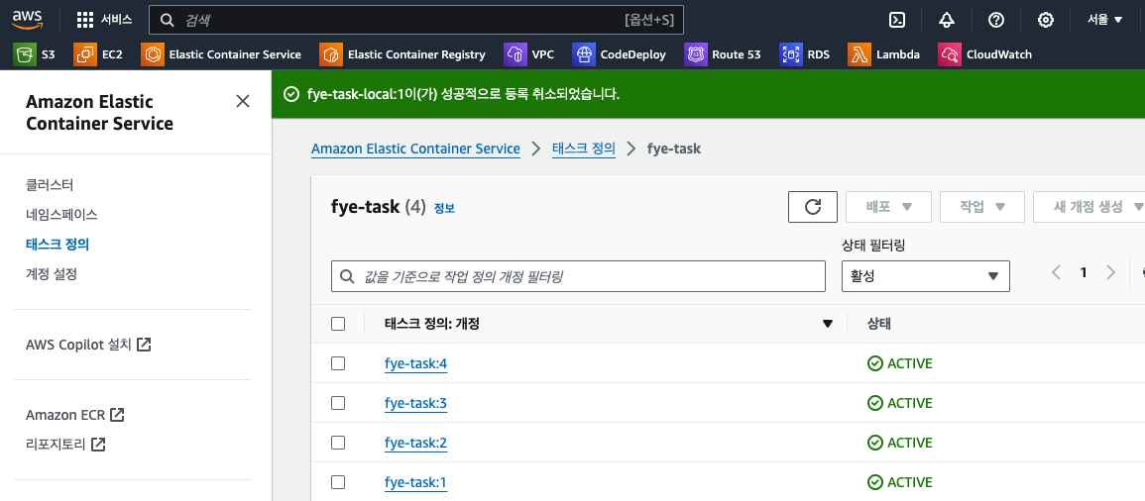Image resolution: width=1145 pixels, height=501 pixels.
Task: Focus the revision filter input field
Action: coord(578,276)
